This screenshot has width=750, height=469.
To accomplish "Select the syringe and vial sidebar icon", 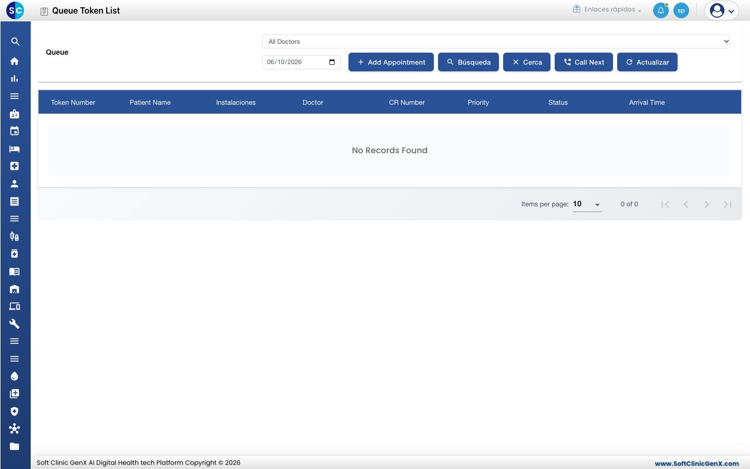I will [15, 236].
